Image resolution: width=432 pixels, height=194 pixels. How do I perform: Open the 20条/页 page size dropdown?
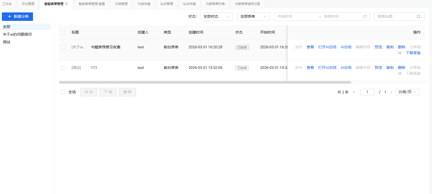click(407, 92)
